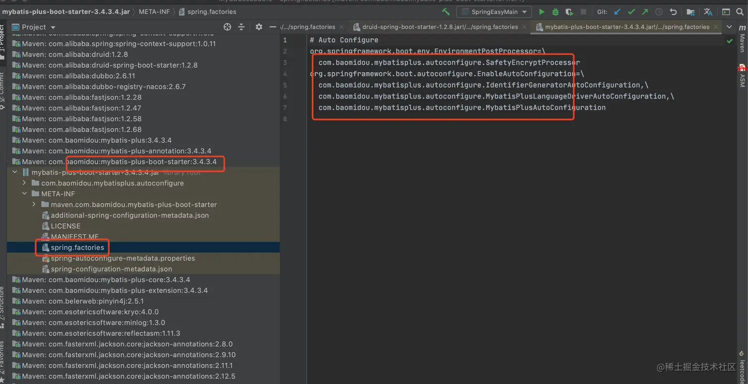Open the SpringEasyMain run configuration dropdown
The height and width of the screenshot is (384, 748).
click(494, 12)
